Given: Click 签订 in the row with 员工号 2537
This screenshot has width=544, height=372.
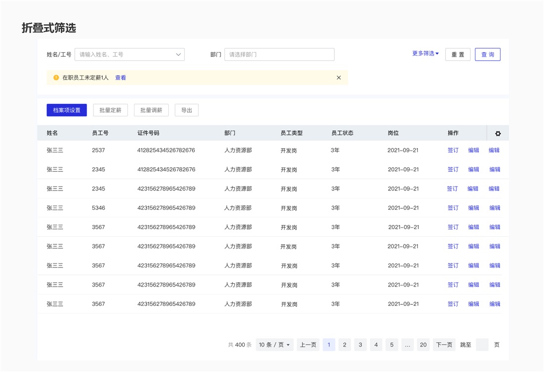Looking at the screenshot, I should (x=453, y=150).
